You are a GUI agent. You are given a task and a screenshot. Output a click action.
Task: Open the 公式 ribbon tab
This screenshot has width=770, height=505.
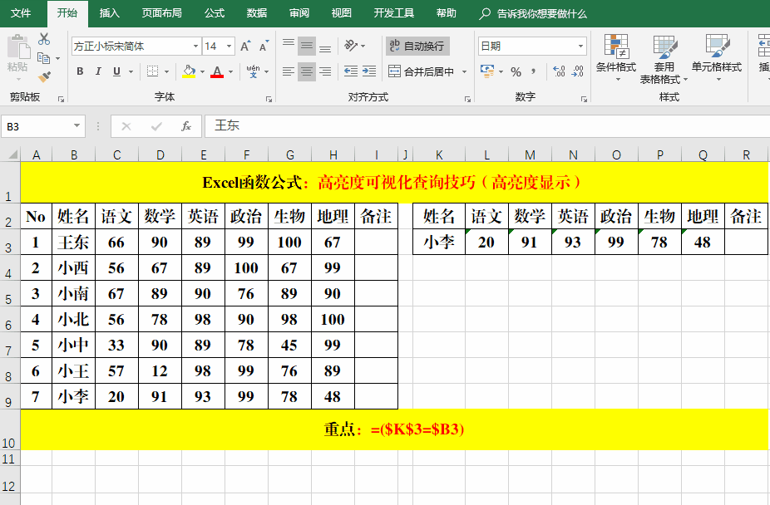point(215,13)
